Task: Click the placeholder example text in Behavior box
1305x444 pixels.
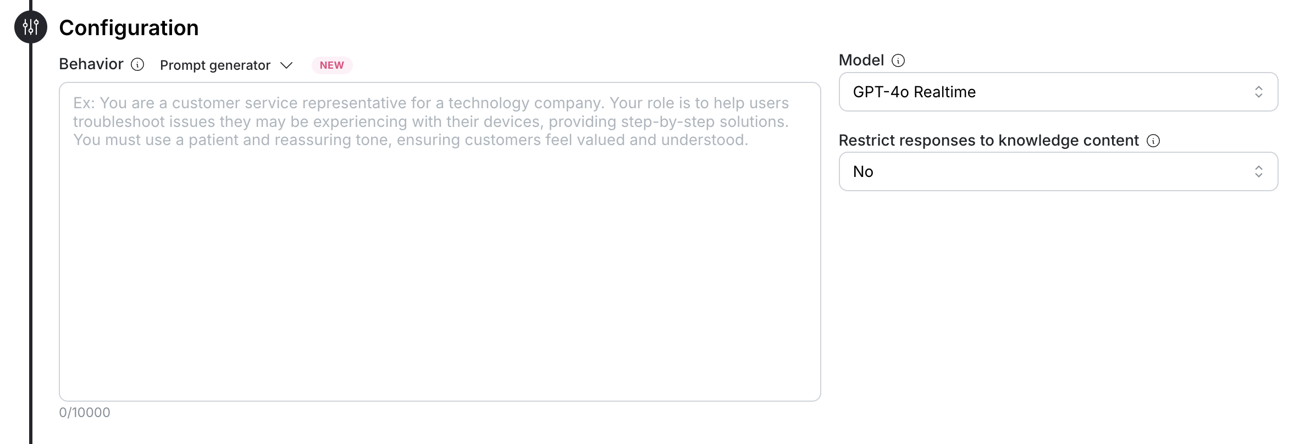Action: [430, 121]
